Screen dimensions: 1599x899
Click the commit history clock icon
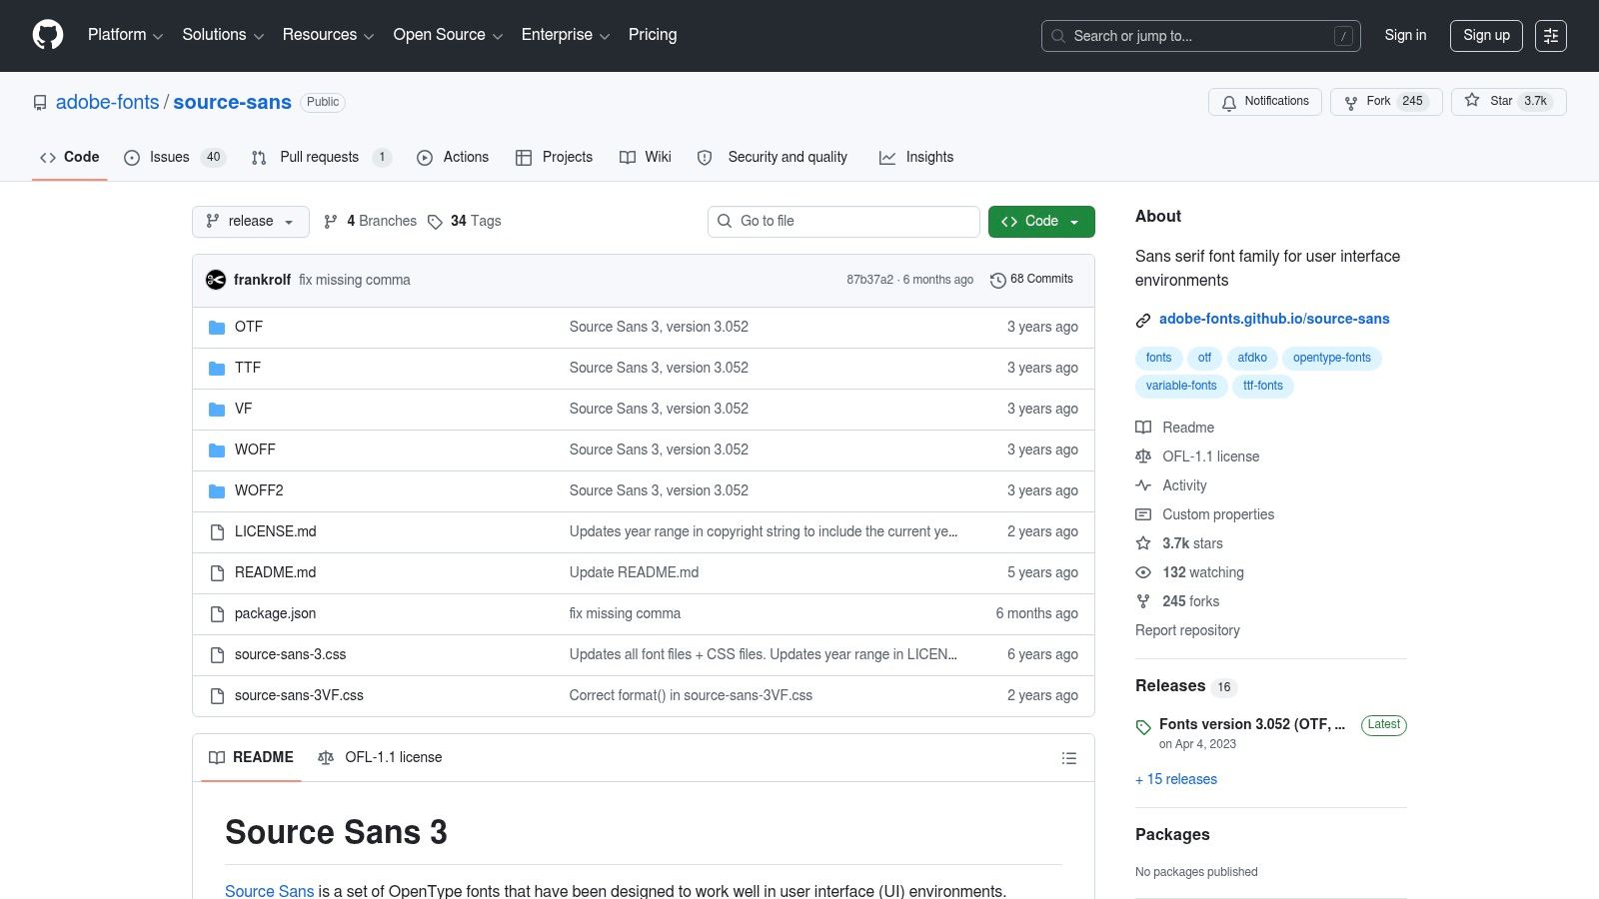(997, 281)
